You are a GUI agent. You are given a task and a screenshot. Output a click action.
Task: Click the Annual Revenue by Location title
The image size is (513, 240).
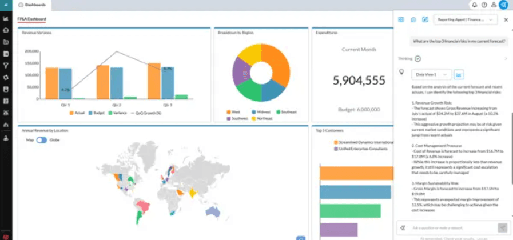(45, 130)
